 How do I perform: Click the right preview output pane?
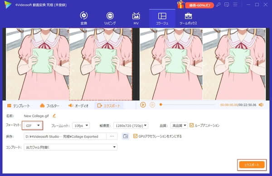click(x=203, y=64)
